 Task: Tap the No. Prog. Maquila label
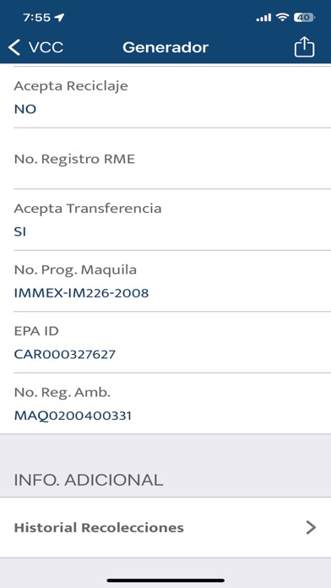coord(75,269)
